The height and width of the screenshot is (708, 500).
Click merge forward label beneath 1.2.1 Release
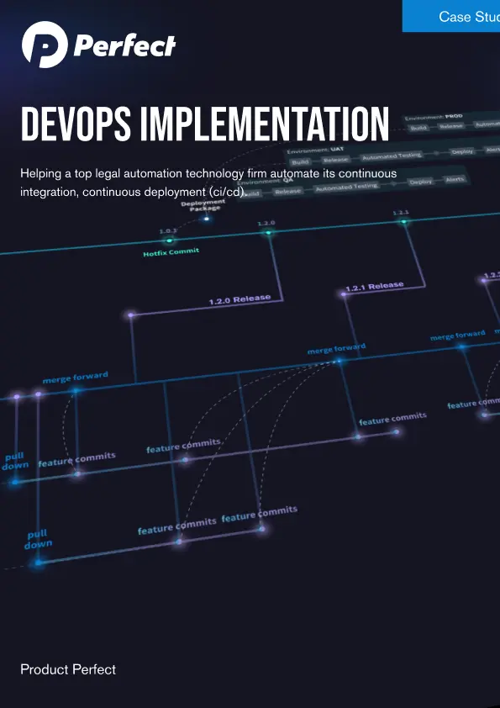337,349
